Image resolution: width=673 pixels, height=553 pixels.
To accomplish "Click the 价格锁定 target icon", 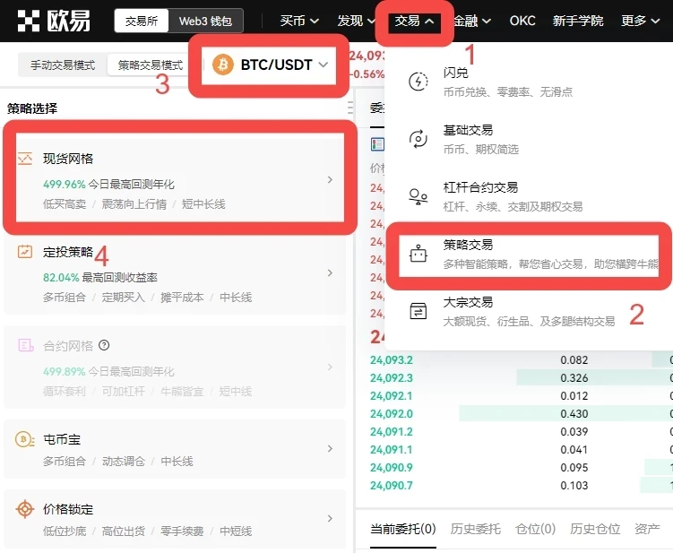I will [25, 509].
